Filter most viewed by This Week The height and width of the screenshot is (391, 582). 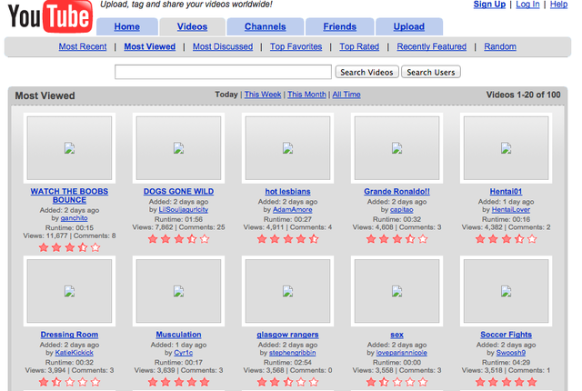(x=263, y=95)
